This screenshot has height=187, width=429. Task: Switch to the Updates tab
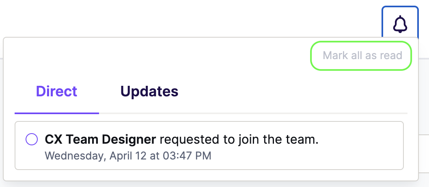pos(149,91)
